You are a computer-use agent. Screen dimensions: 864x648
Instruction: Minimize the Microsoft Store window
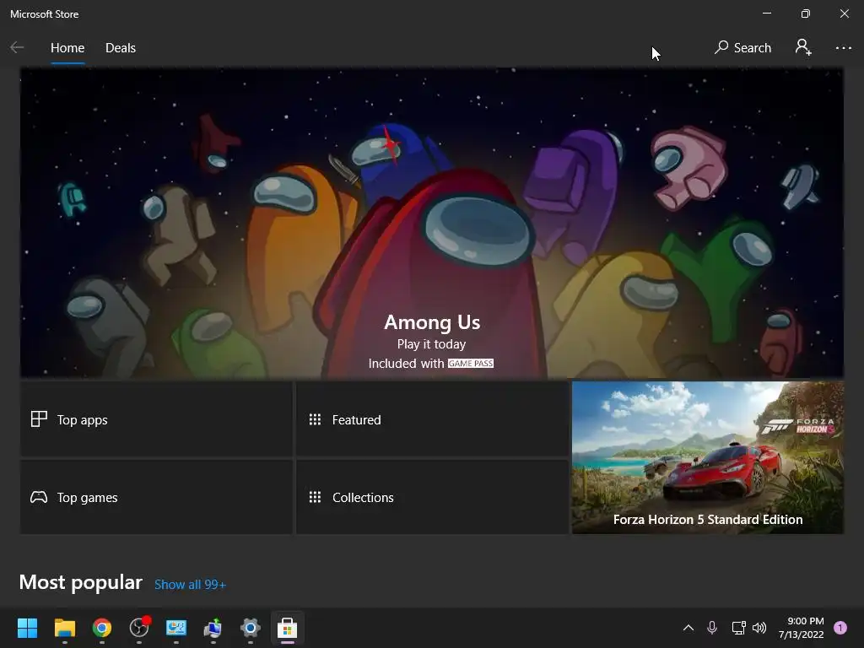click(x=766, y=13)
